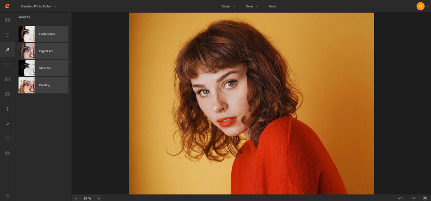The width and height of the screenshot is (431, 201).
Task: Open the four-squares grid sidebar icon
Action: click(x=7, y=64)
